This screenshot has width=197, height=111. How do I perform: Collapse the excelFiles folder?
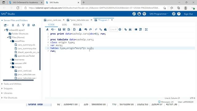pos(10,41)
